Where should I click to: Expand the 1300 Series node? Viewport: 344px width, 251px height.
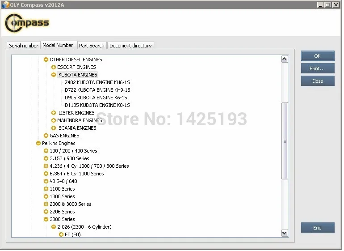point(46,196)
